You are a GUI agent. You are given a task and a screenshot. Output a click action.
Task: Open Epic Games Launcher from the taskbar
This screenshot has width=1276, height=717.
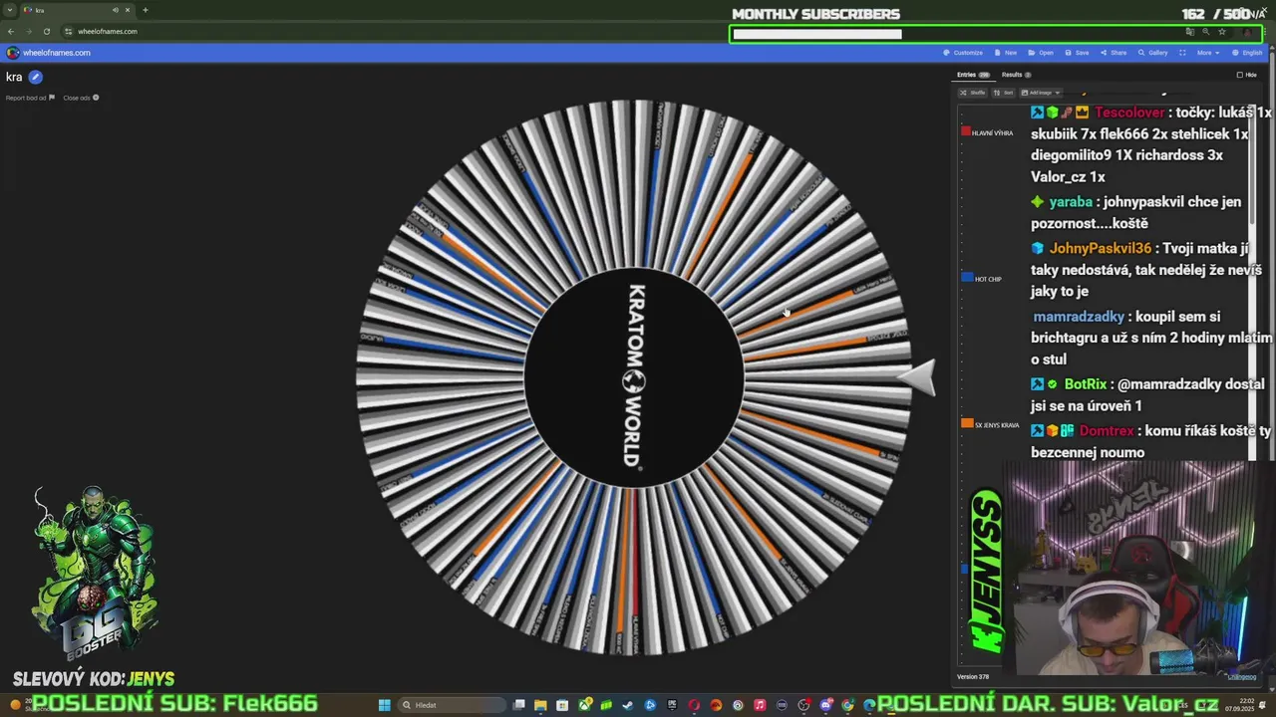(x=672, y=705)
